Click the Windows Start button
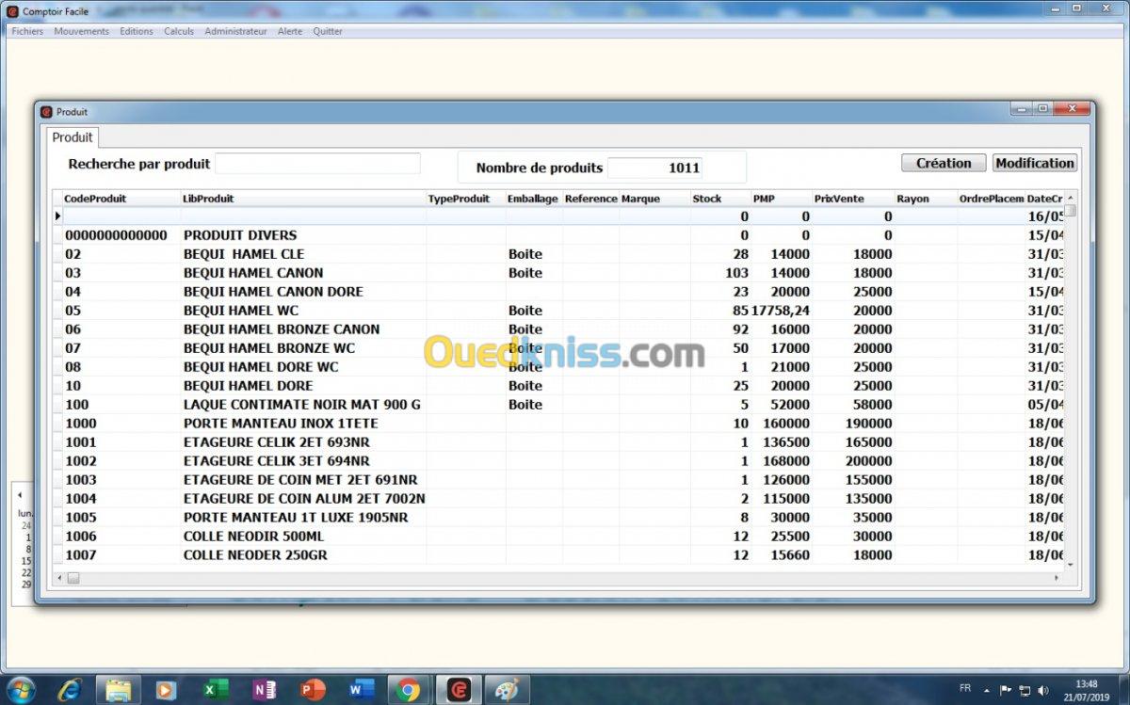1130x705 pixels. pos(20,690)
